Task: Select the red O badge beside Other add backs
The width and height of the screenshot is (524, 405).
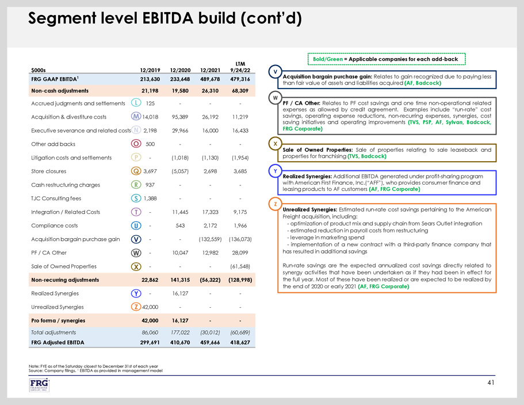Action: point(136,144)
